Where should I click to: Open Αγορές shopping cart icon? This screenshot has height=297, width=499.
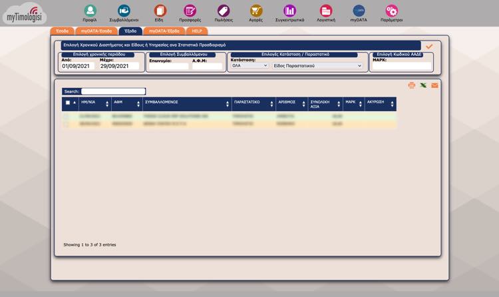point(256,11)
